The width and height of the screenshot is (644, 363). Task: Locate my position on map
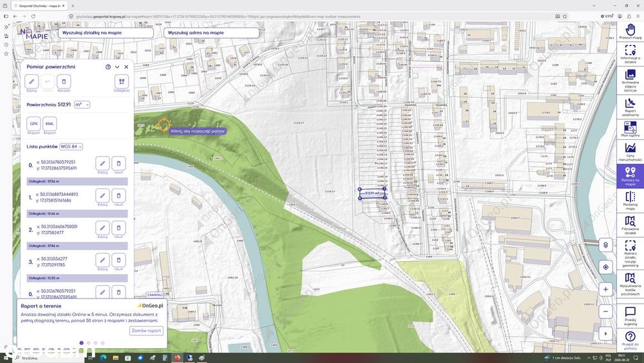(605, 267)
